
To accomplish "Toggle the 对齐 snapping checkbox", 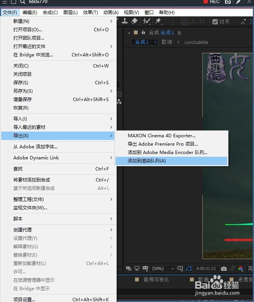I will (x=215, y=22).
